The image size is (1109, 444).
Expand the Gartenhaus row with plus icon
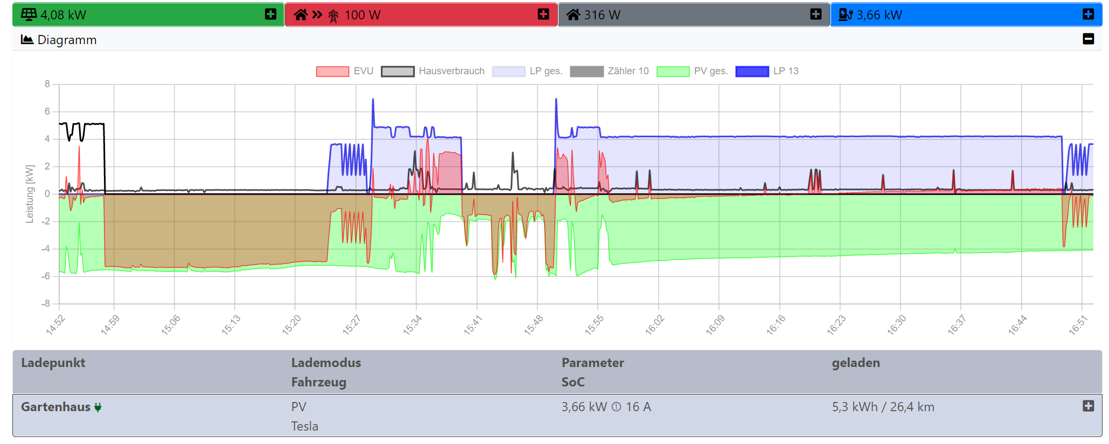1088,406
